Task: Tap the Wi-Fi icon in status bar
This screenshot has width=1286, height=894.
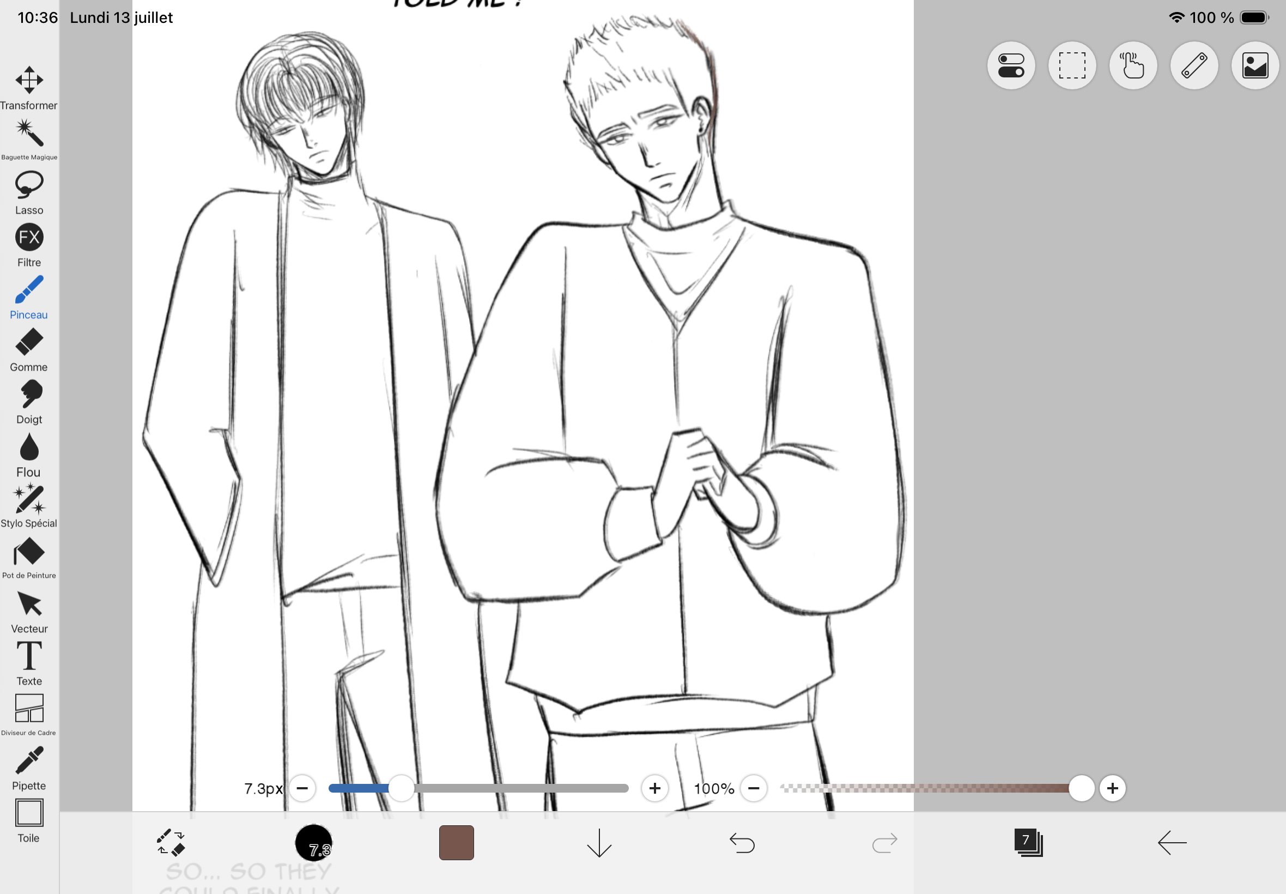Action: coord(1176,17)
